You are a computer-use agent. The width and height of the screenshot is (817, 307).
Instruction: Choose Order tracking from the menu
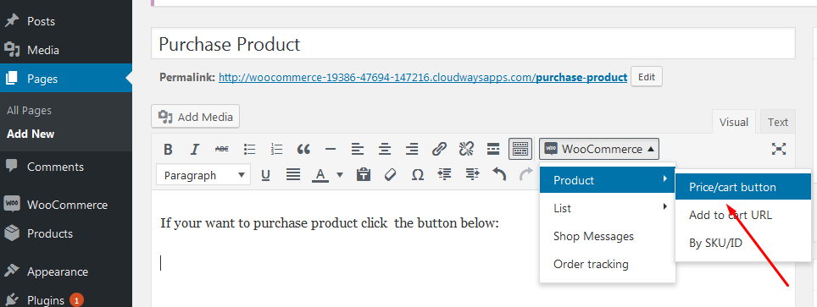coord(608,265)
